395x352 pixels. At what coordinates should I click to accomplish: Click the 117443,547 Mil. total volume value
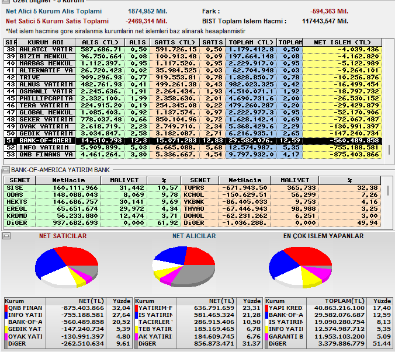pyautogui.click(x=325, y=21)
